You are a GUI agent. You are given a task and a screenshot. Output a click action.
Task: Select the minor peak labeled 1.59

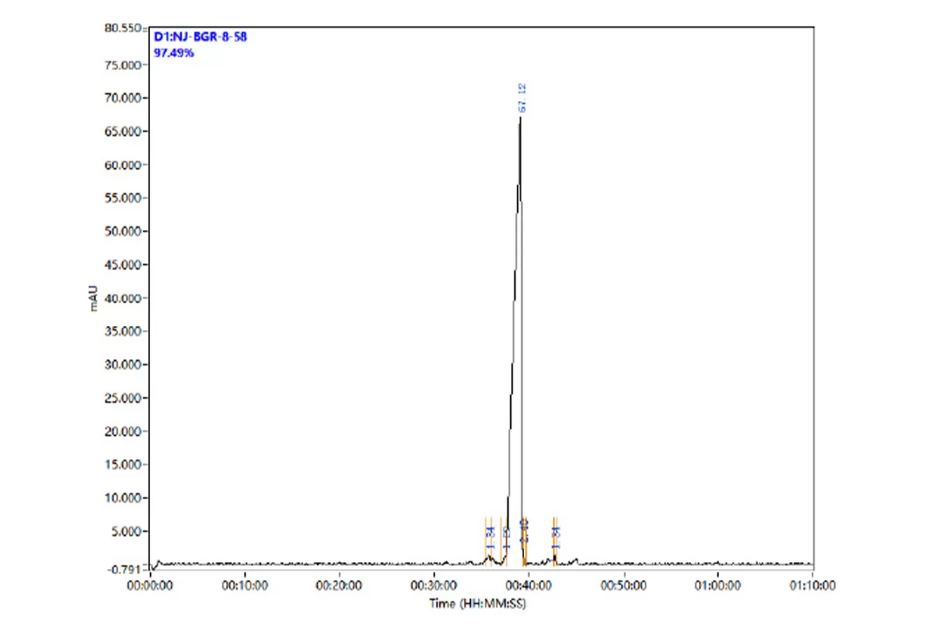coord(507,537)
